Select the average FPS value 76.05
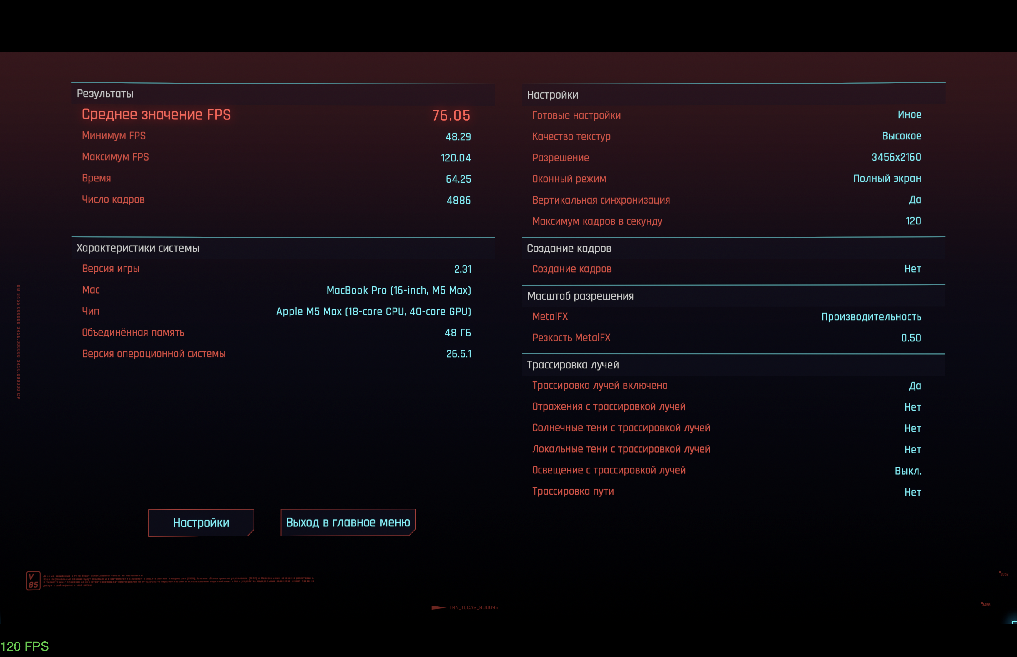The height and width of the screenshot is (657, 1017). (x=451, y=115)
